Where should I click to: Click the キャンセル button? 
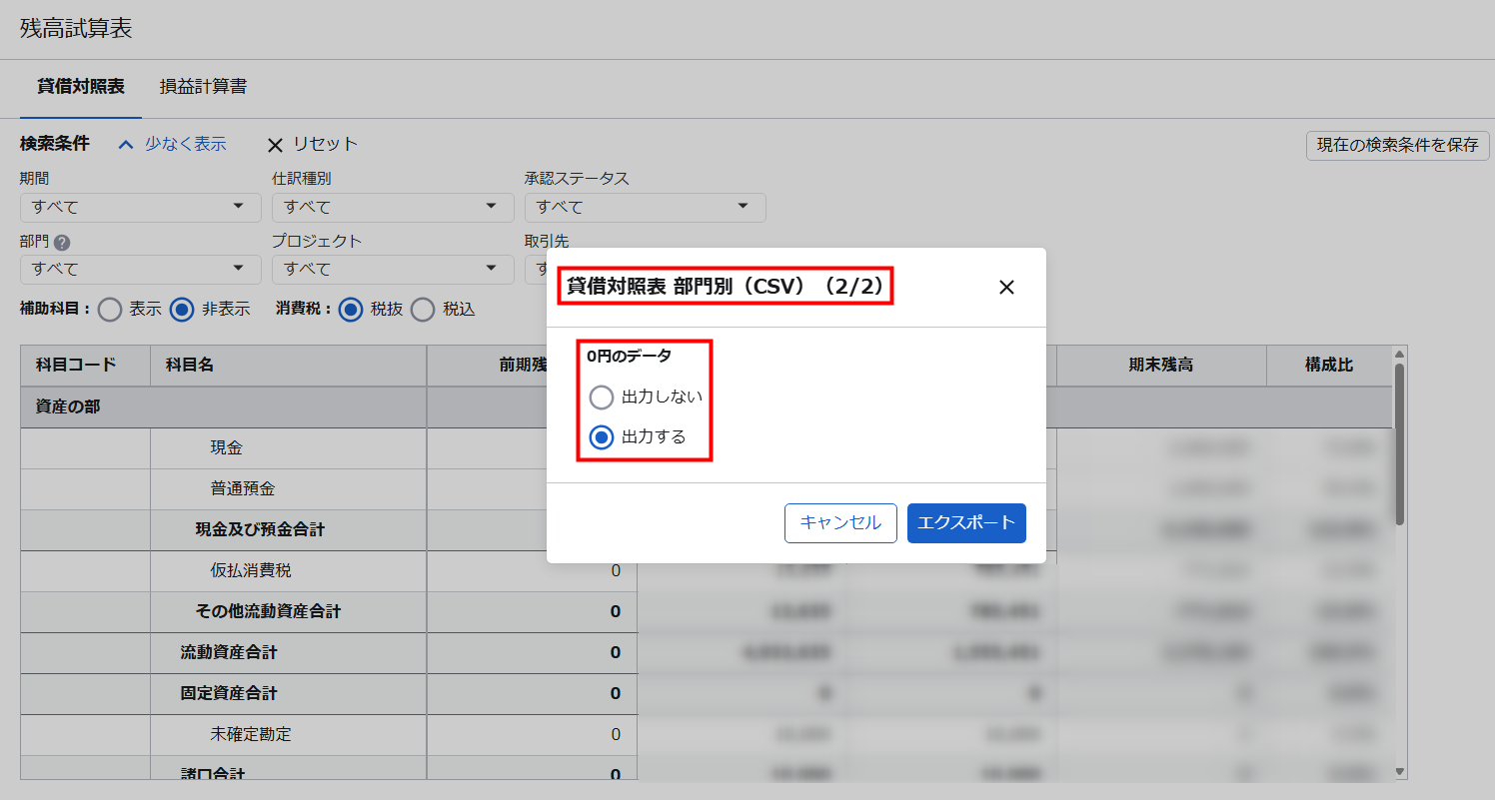840,522
